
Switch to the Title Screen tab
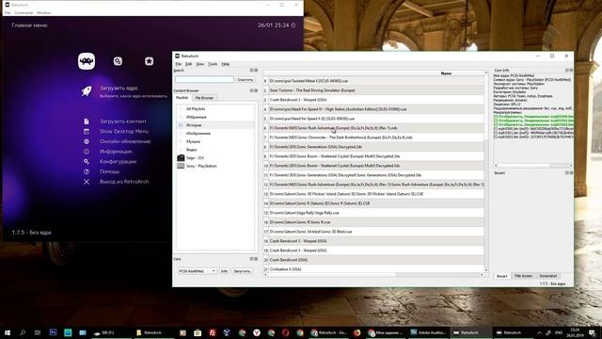(x=523, y=276)
